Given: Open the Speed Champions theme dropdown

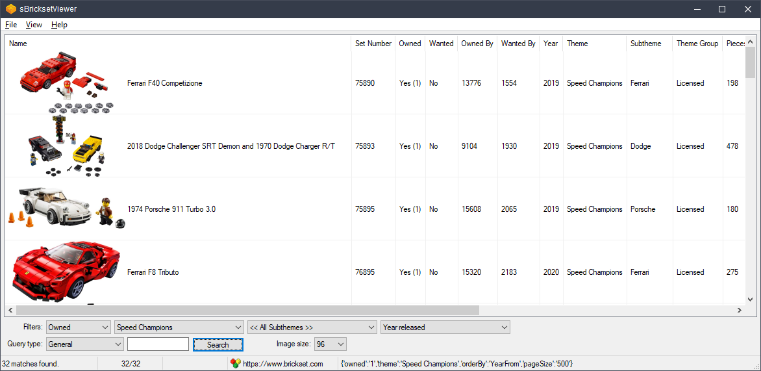Looking at the screenshot, I should (x=179, y=327).
